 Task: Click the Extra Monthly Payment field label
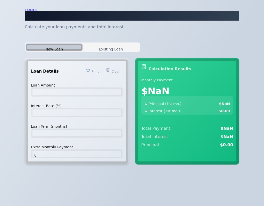52,147
